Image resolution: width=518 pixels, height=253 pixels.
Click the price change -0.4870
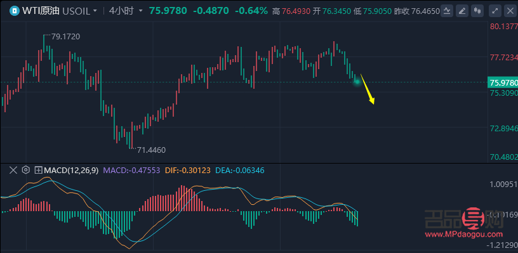point(211,11)
